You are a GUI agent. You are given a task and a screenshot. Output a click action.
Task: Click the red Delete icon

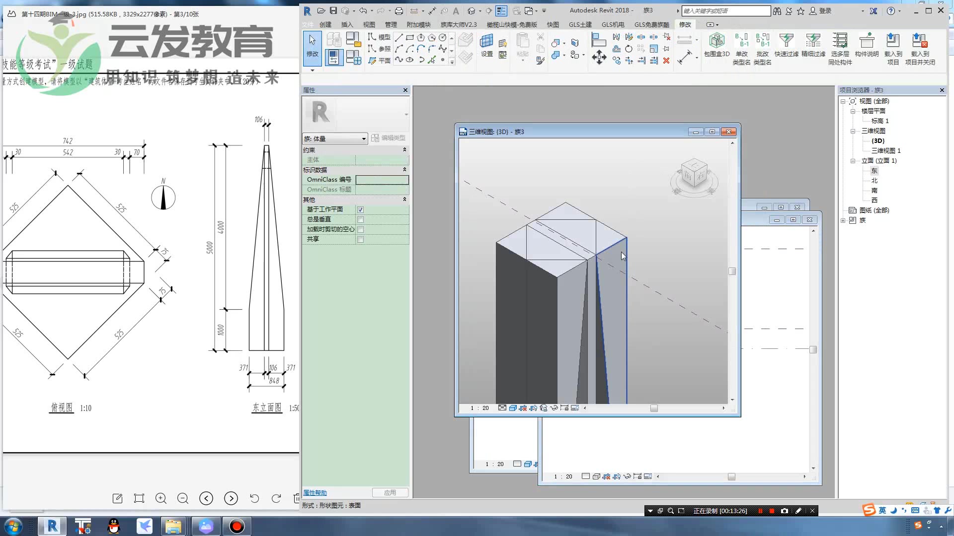pyautogui.click(x=666, y=61)
